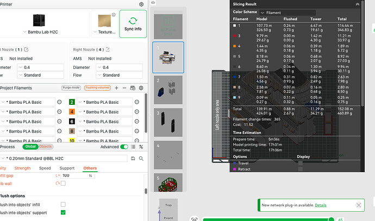Image resolution: width=375 pixels, height=221 pixels.
Task: Select plate 4 thumbnail
Action: tap(168, 155)
